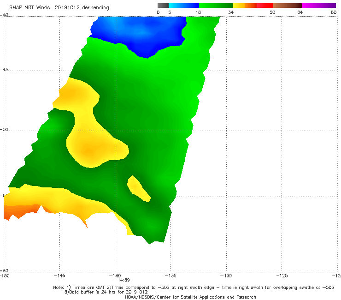Click the color bar label '18'
Image resolution: width=341 pixels, height=300 pixels.
coord(198,12)
